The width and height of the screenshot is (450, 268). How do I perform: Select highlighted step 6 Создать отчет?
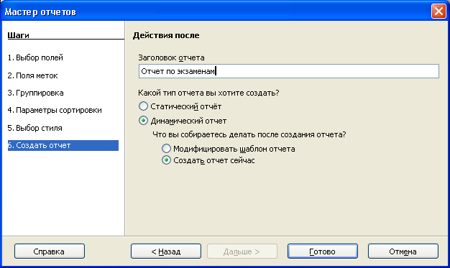click(x=63, y=145)
